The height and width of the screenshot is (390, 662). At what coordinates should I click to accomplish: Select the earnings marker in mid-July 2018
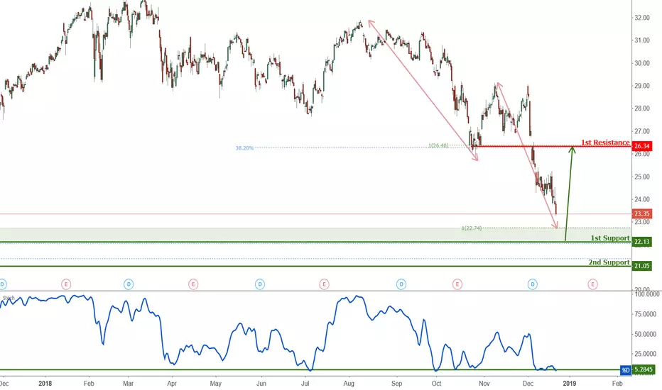[x=324, y=284]
